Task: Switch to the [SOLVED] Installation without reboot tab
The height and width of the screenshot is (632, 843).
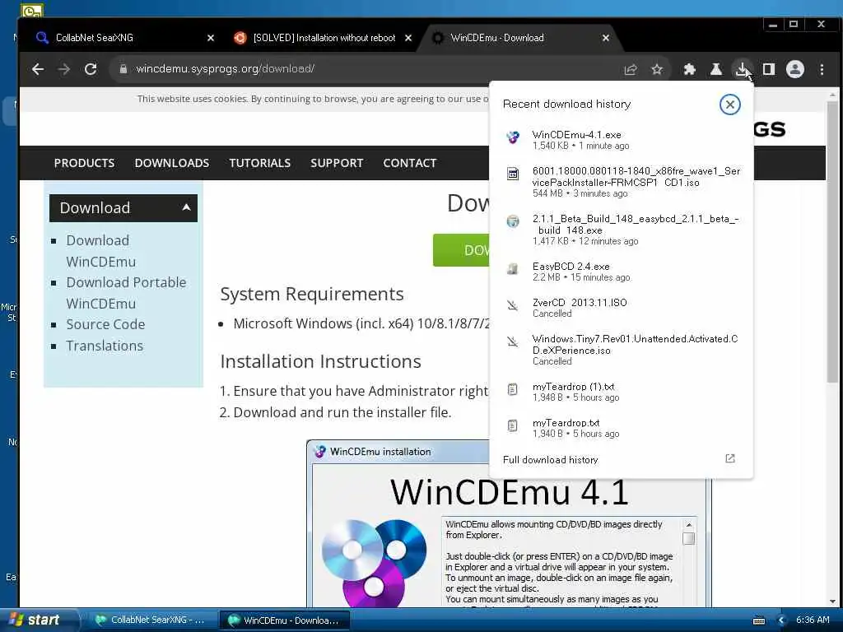Action: coord(324,38)
